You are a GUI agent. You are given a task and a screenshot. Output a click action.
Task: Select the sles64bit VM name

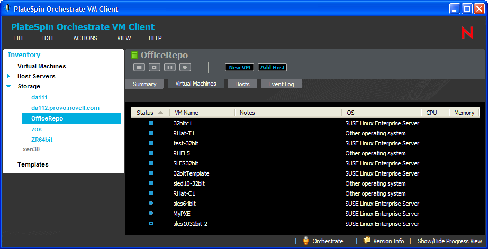(185, 204)
